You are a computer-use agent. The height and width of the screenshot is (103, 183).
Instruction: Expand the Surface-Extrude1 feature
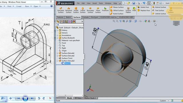point(57,53)
